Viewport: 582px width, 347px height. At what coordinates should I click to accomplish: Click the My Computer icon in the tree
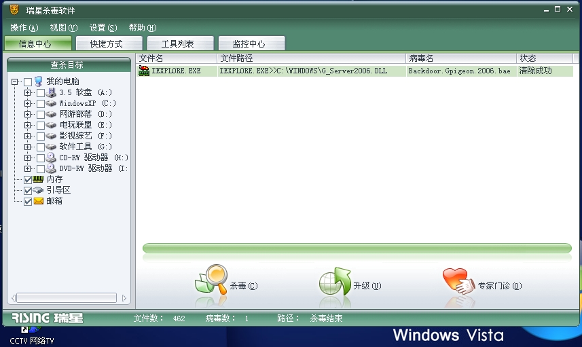[x=38, y=81]
